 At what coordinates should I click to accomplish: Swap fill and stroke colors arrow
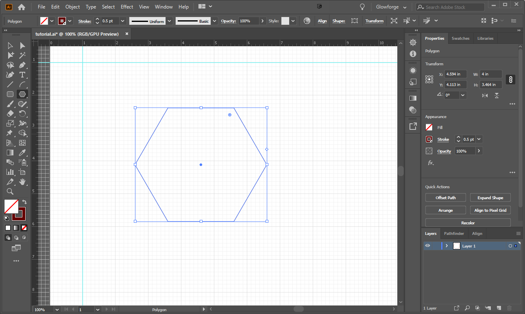(x=24, y=202)
